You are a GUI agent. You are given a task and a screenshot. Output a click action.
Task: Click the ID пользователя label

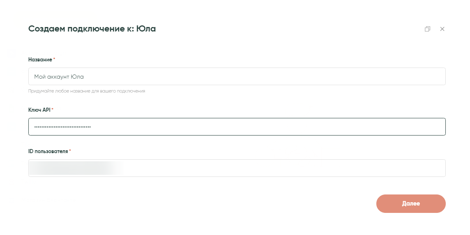coord(48,151)
